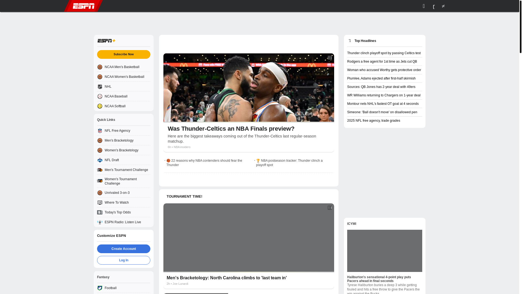Click the search icon in top bar

coord(424,6)
